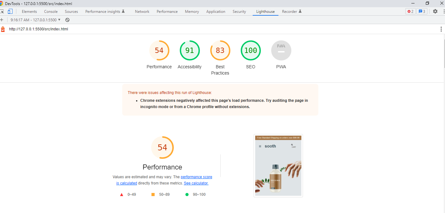Clear all Lighthouse reports with the block icon
This screenshot has height=213, width=445.
(67, 19)
